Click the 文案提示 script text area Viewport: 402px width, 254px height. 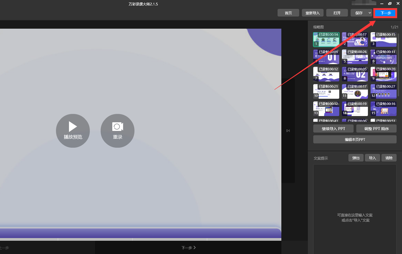tap(355, 209)
